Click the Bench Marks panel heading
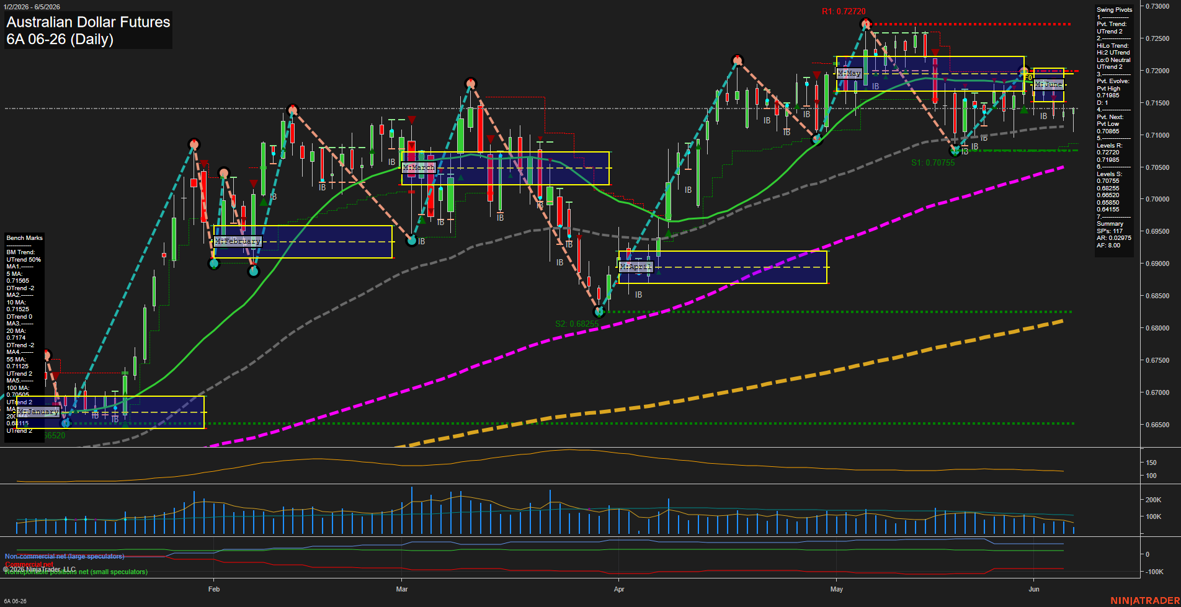 coord(25,238)
